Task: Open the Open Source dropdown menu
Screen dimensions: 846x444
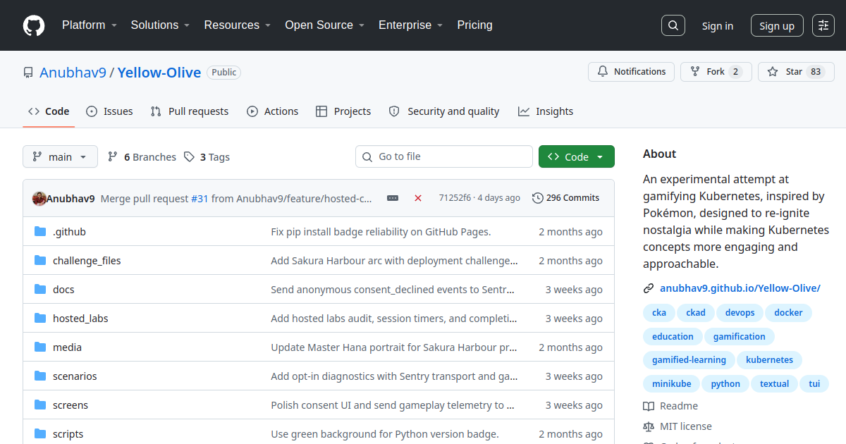Action: click(x=324, y=25)
